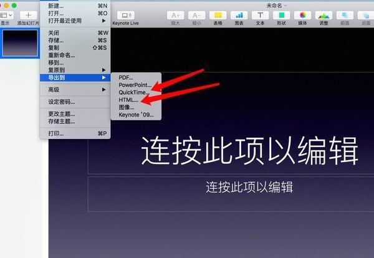The width and height of the screenshot is (374, 258).
Task: Click the Media (媒体) toolbar icon
Action: [302, 14]
